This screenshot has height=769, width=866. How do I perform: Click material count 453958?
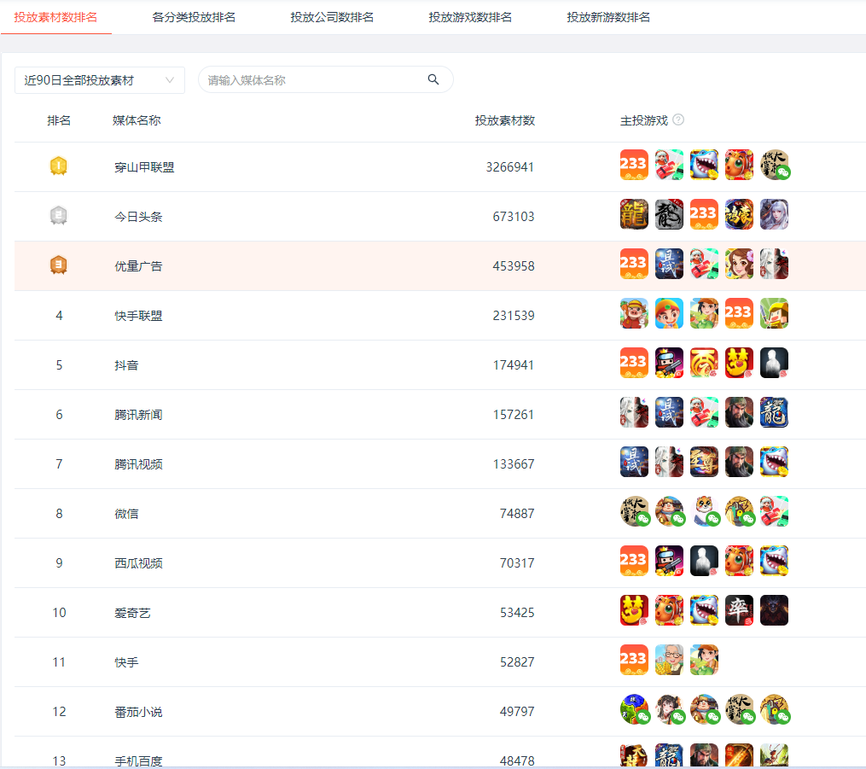coord(514,266)
